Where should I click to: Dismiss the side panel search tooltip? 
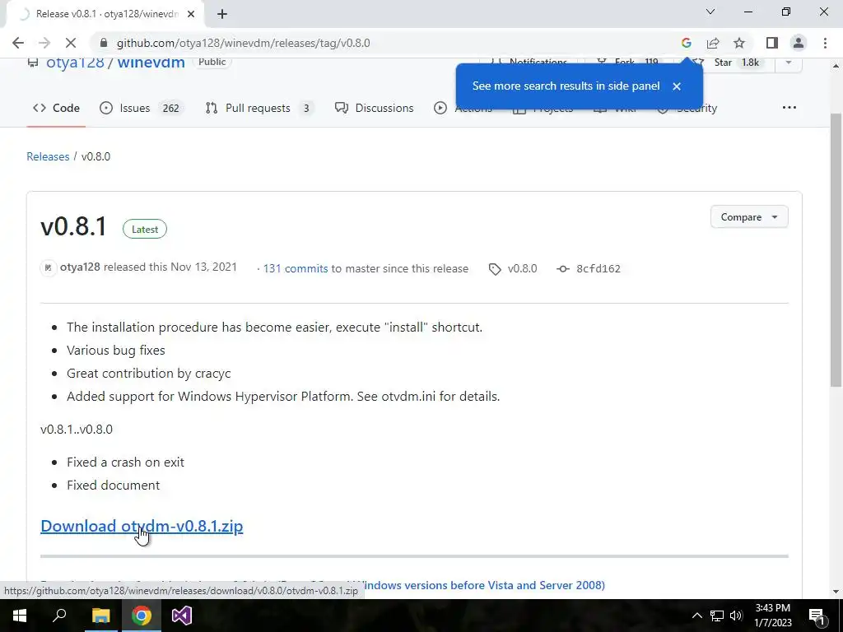coord(677,86)
